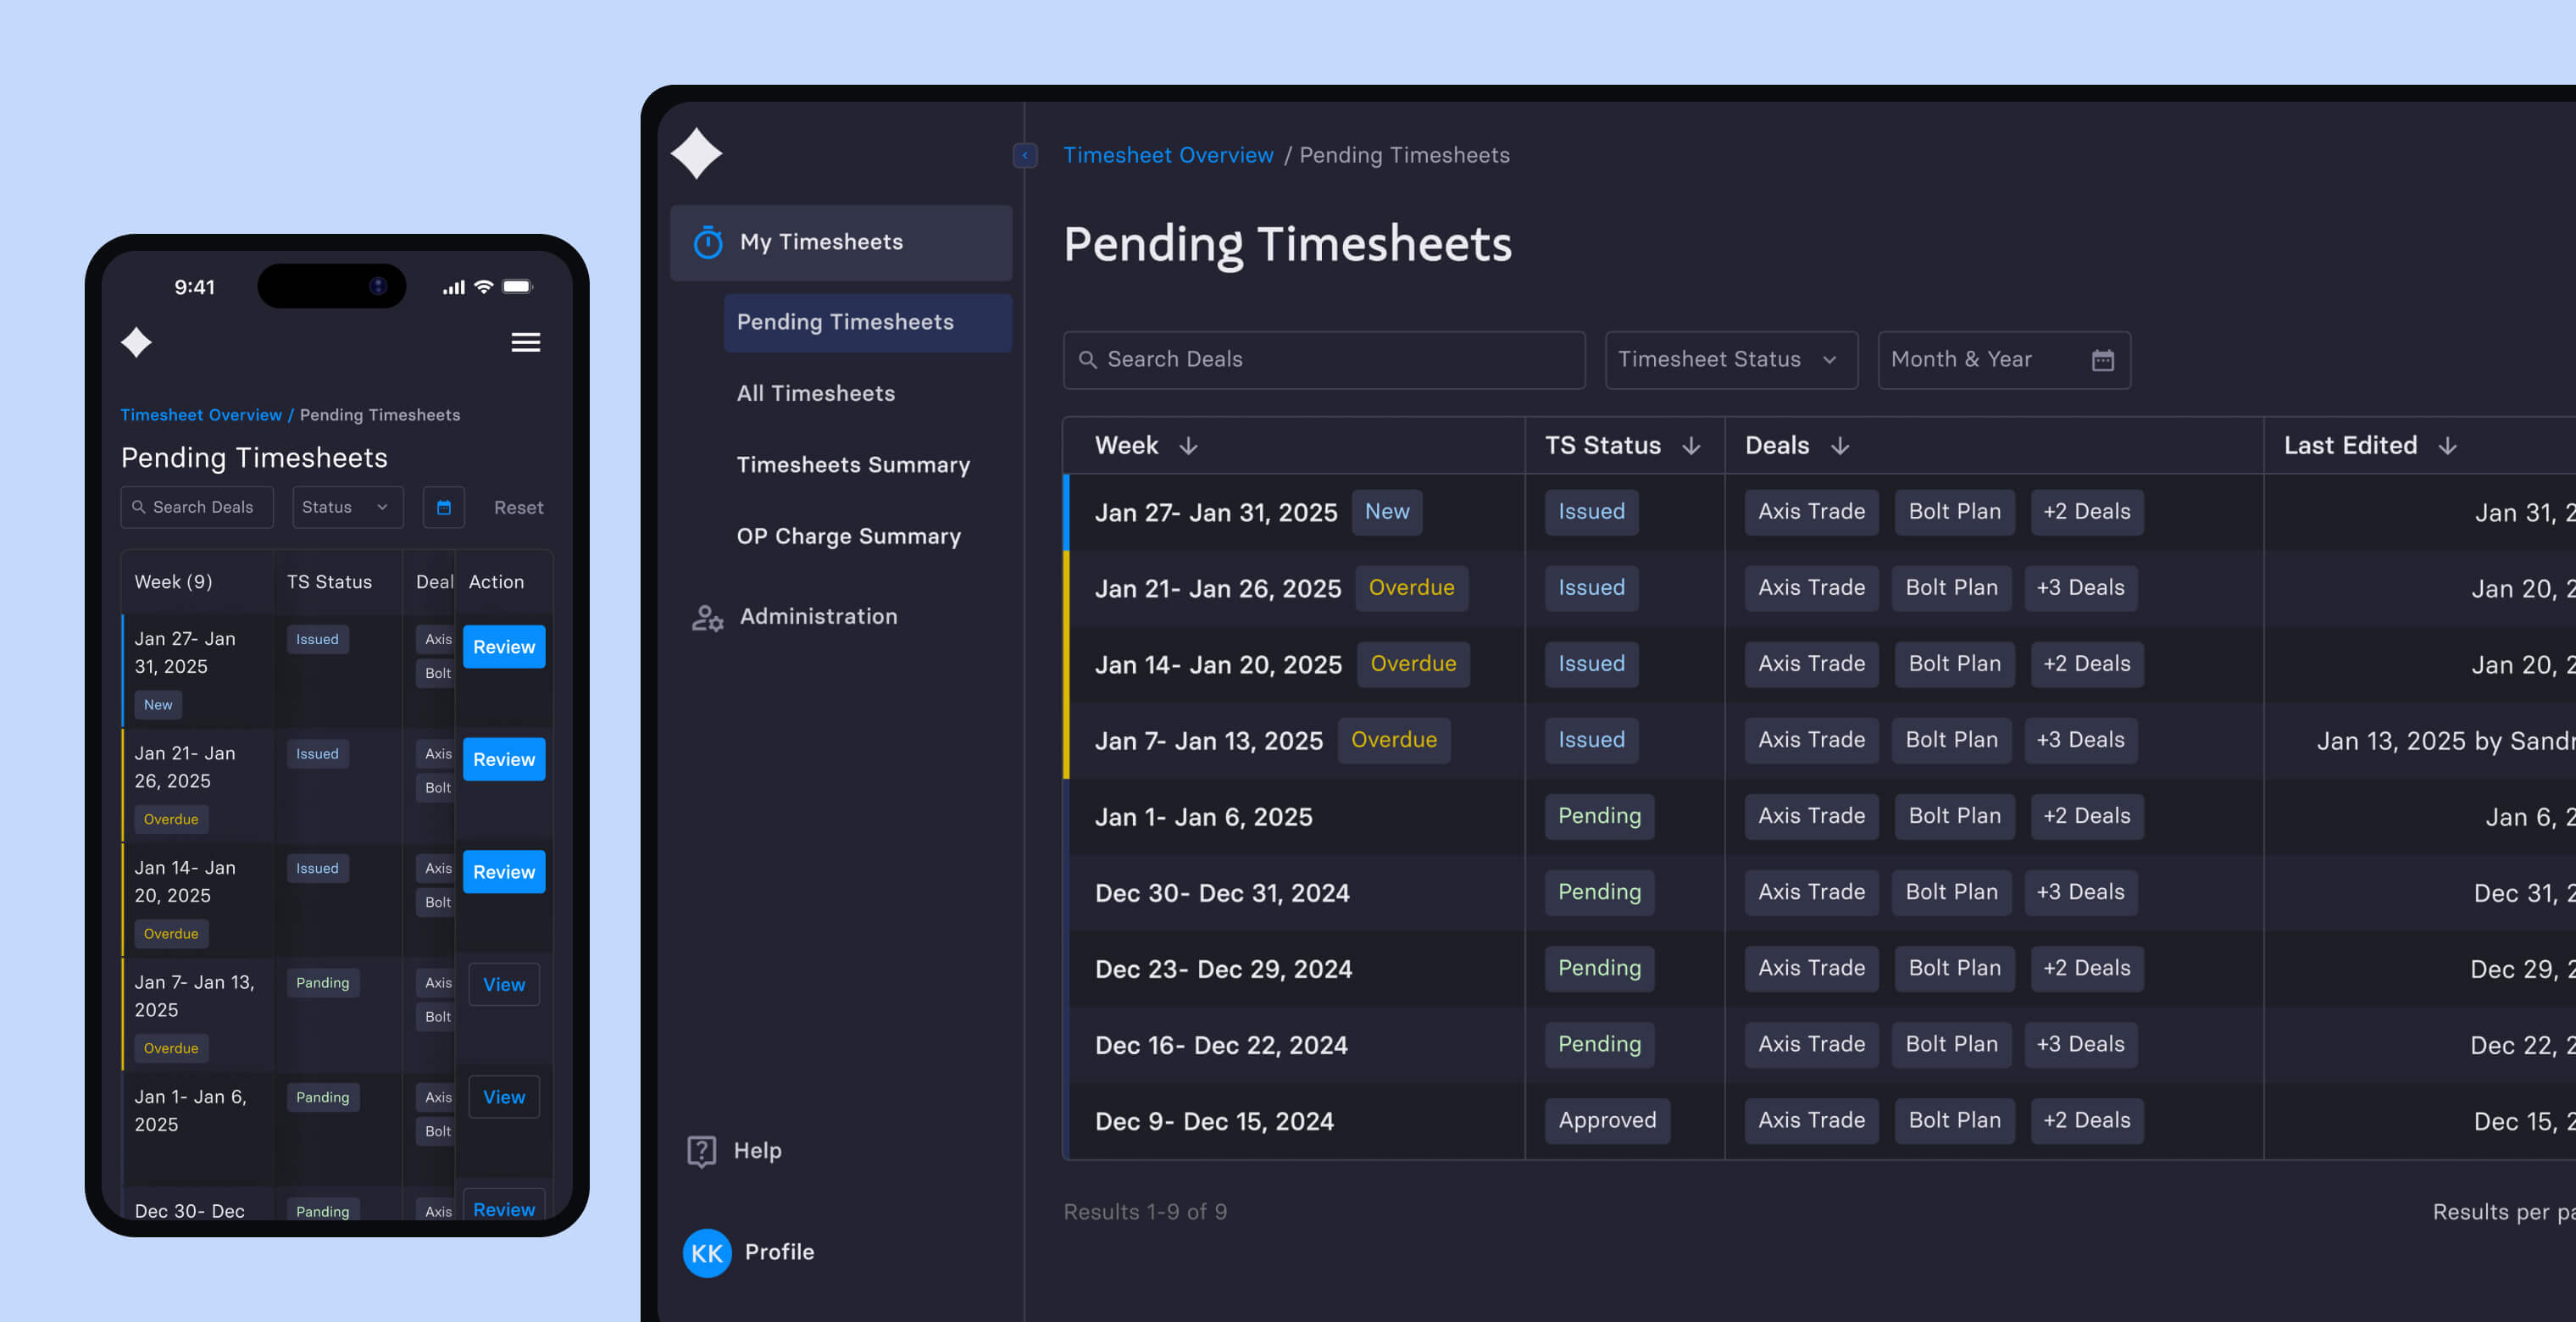Open the Timesheet Status dropdown
This screenshot has width=2576, height=1322.
click(1730, 360)
